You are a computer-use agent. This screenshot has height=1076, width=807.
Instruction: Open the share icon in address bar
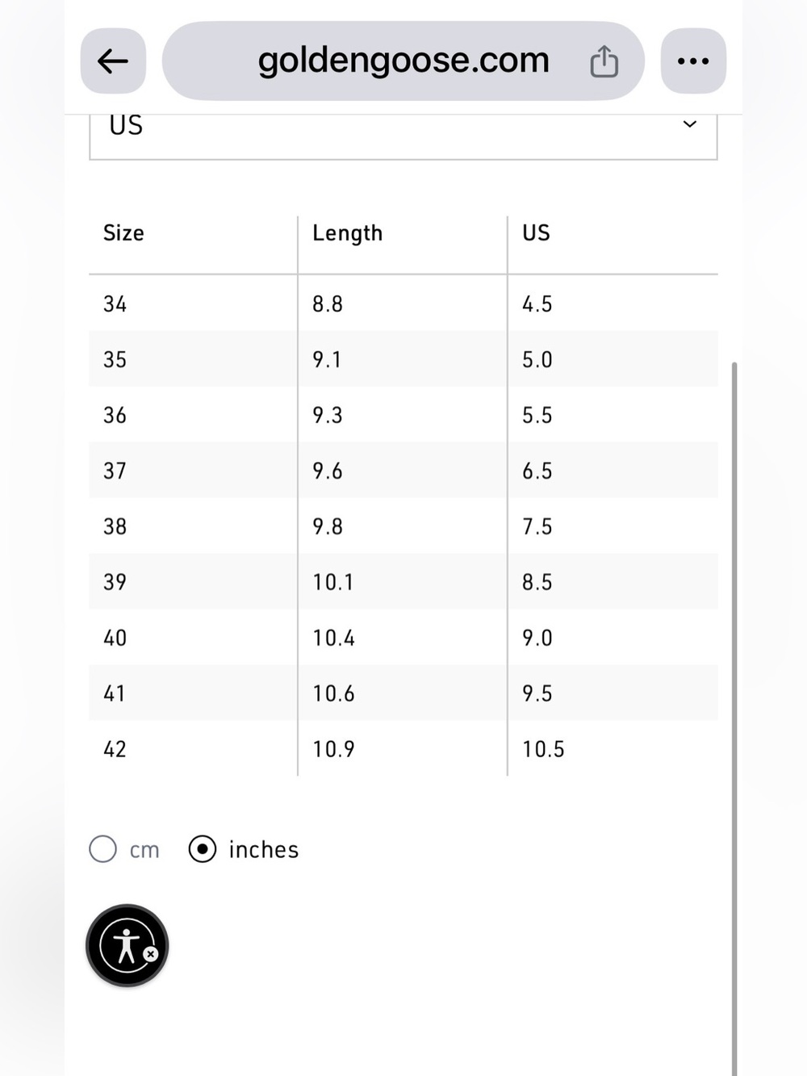[604, 61]
